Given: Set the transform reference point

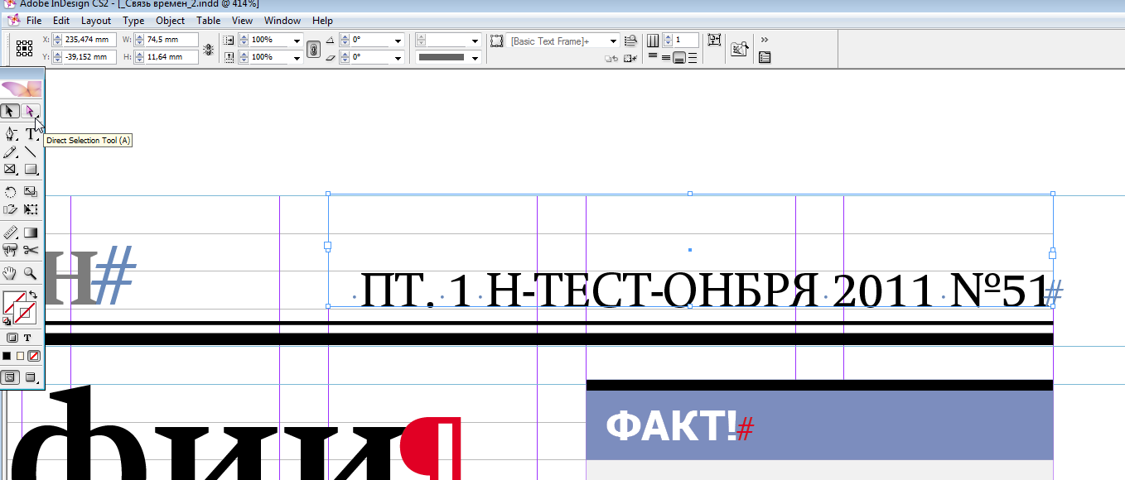Looking at the screenshot, I should [x=24, y=48].
